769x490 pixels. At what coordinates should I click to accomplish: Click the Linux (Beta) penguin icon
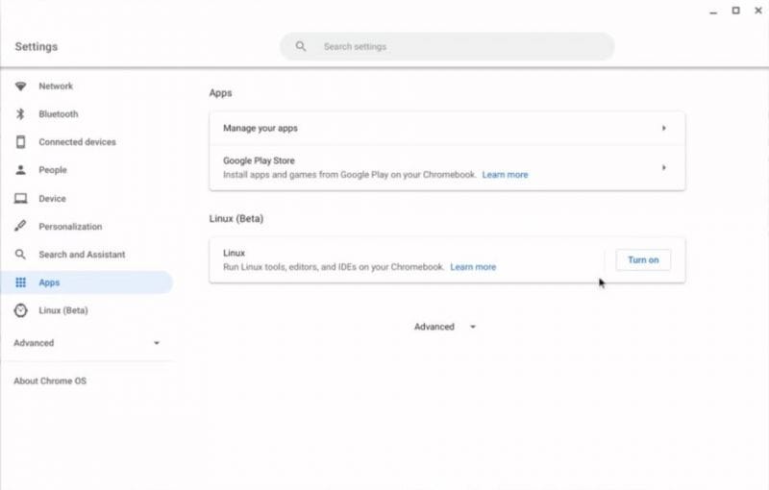[20, 310]
